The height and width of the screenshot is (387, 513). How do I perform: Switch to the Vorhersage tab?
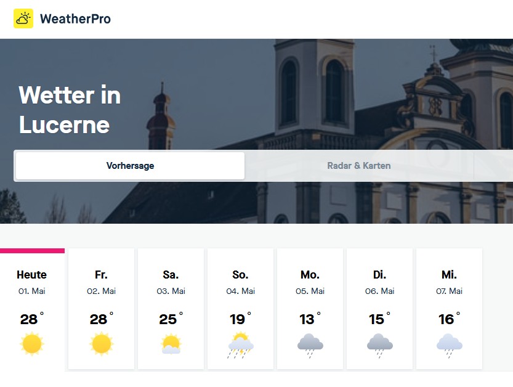(130, 166)
